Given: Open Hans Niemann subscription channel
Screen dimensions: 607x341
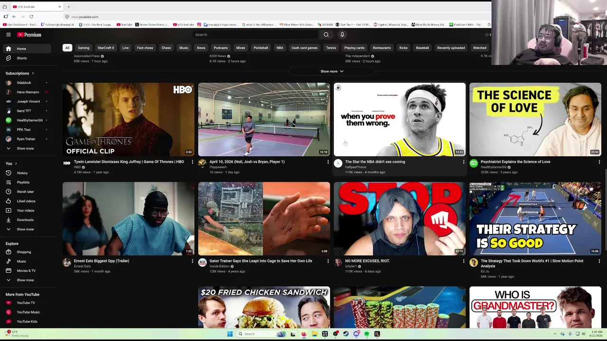Looking at the screenshot, I should tap(27, 92).
